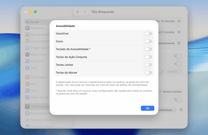
Task: Click the Acessibilidade... options button in background
Action: [167, 110]
